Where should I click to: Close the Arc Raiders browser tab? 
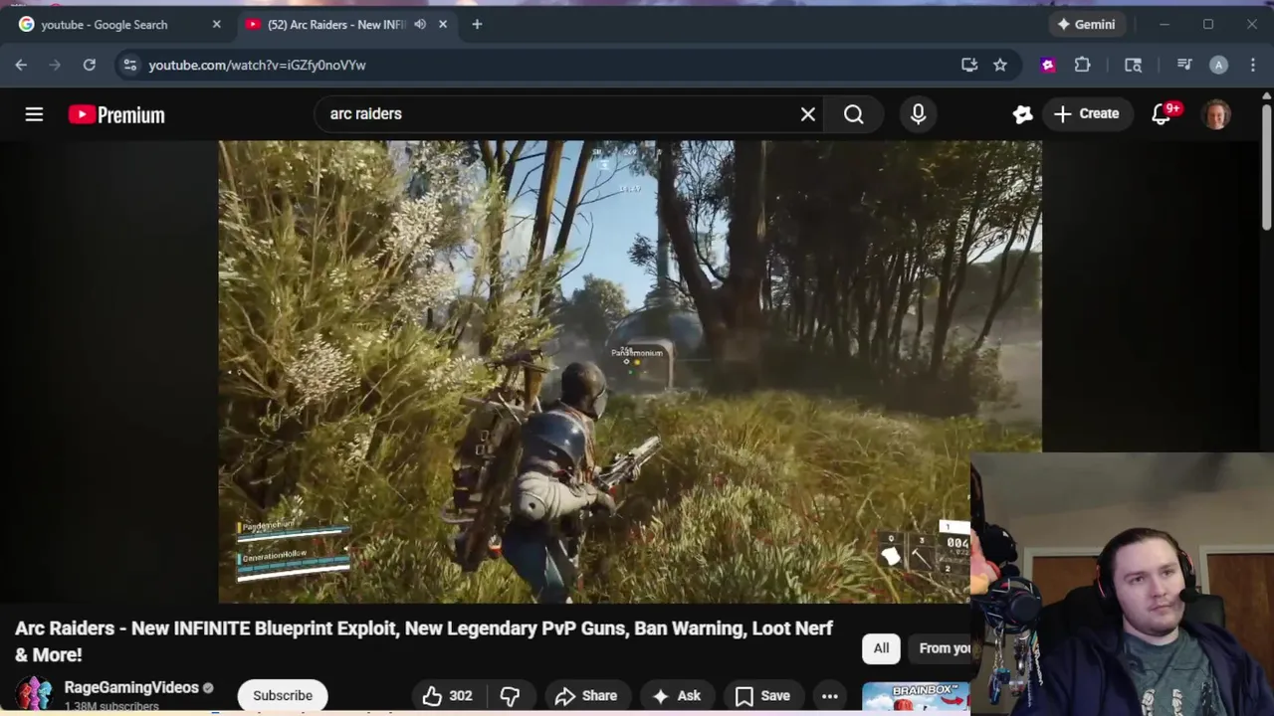pos(443,25)
